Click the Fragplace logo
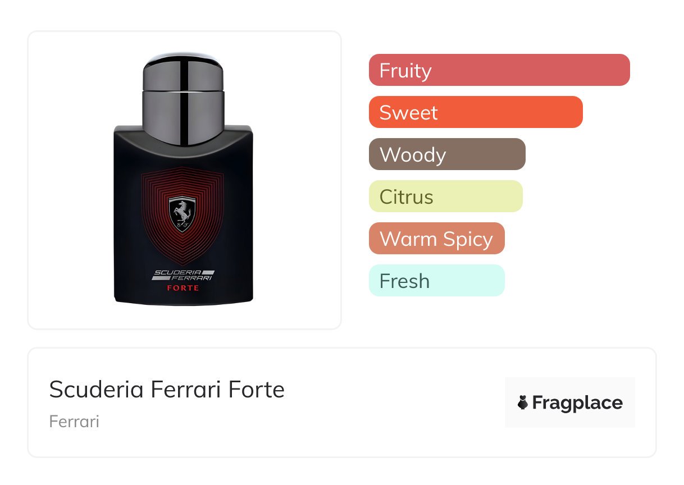Viewport: 684px width, 485px height. click(x=569, y=402)
